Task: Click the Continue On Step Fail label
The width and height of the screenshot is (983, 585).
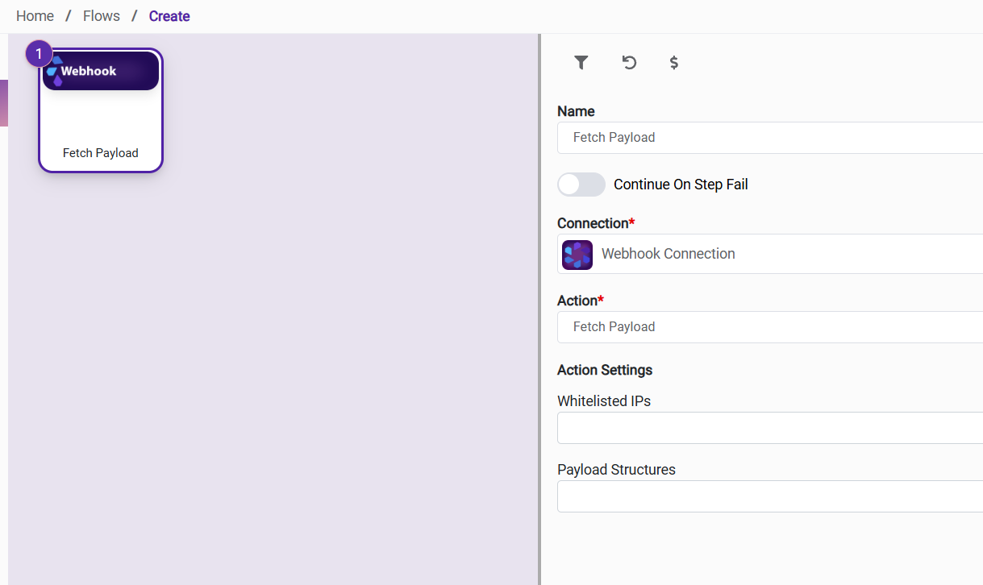Action: tap(681, 185)
